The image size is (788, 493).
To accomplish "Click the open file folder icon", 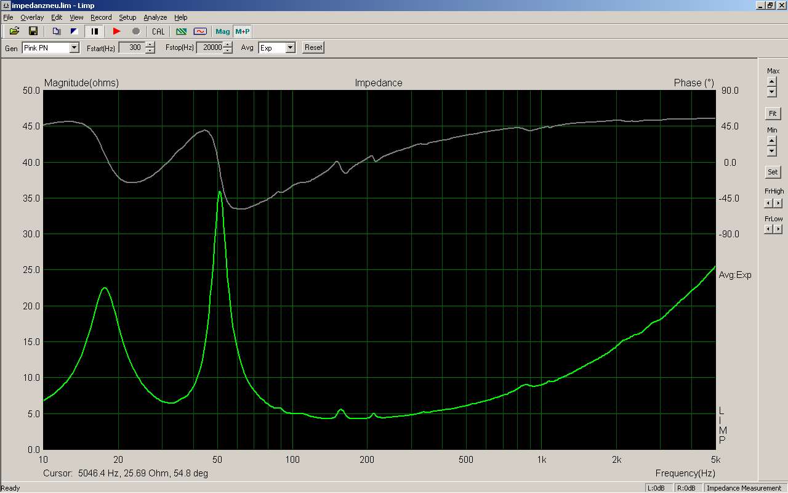I will [14, 31].
